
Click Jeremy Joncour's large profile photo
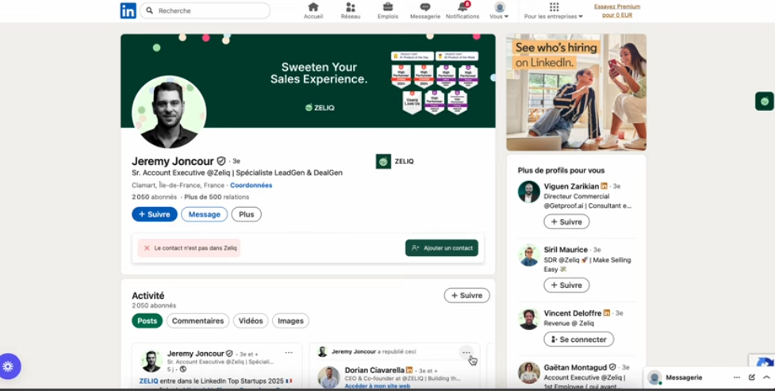point(169,112)
